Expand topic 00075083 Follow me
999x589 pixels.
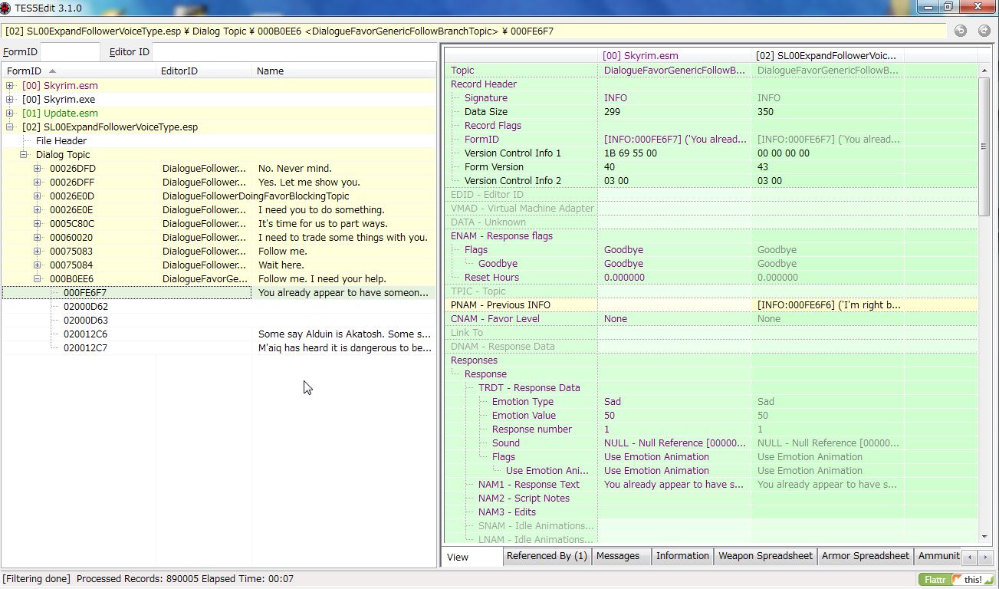38,252
